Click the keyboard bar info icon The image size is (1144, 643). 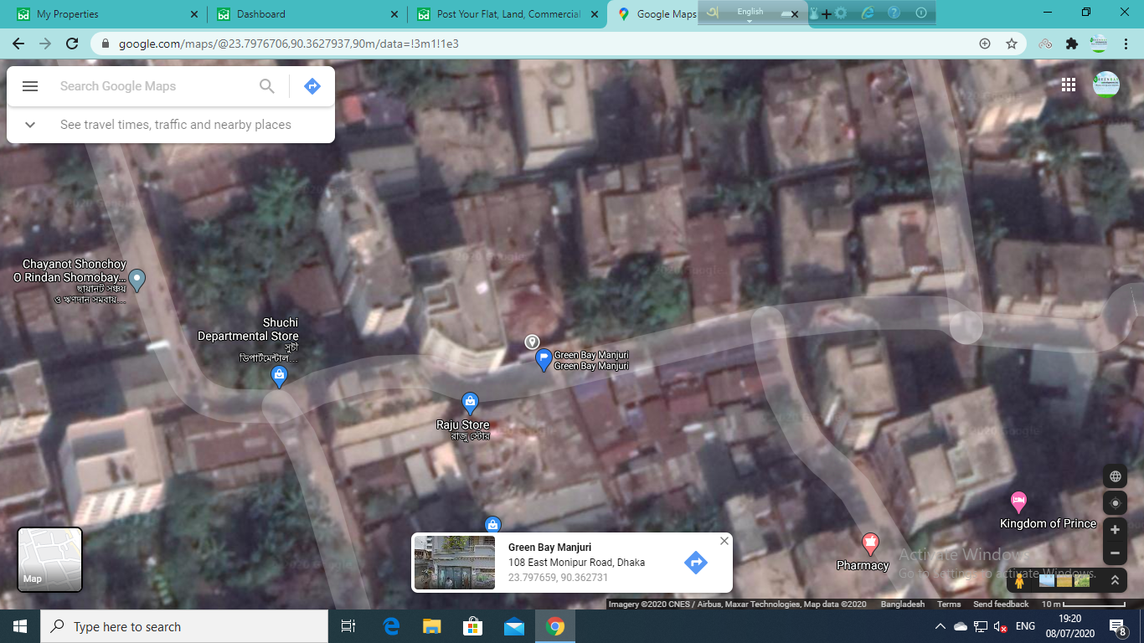point(921,13)
